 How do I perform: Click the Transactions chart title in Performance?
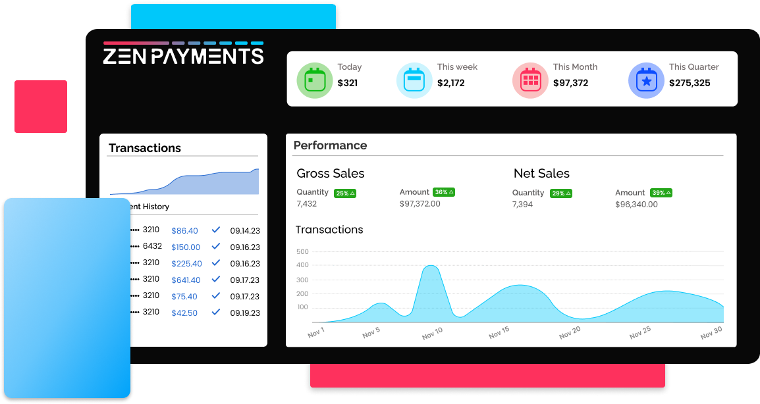coord(329,230)
